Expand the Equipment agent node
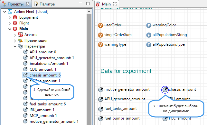This screenshot has width=207, height=125. pos(10,18)
